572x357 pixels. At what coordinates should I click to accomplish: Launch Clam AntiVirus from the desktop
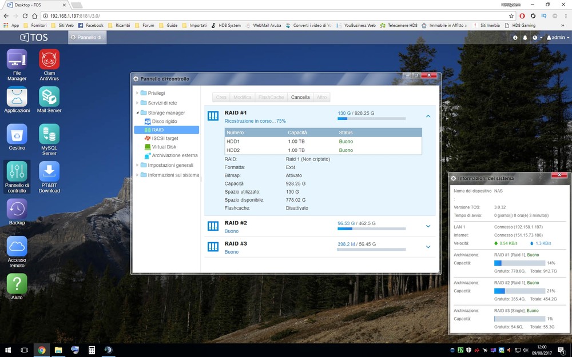[49, 59]
